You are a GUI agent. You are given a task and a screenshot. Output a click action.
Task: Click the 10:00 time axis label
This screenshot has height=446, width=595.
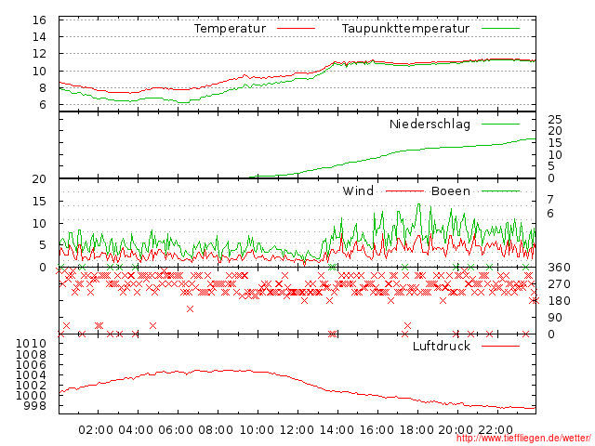[x=257, y=430]
